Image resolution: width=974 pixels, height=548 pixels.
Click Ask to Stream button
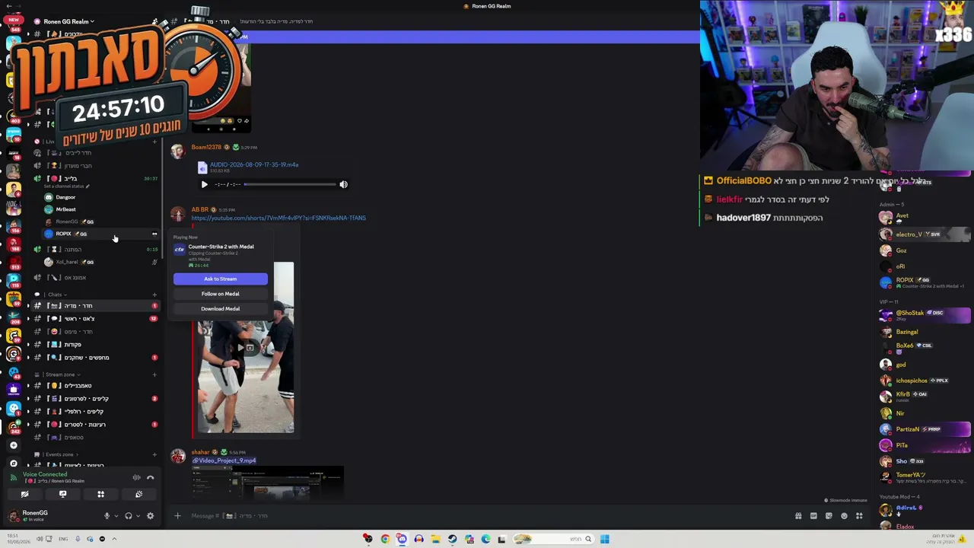coord(220,279)
